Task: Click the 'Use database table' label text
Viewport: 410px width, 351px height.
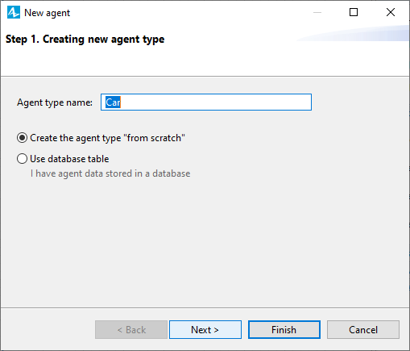Action: click(x=69, y=159)
